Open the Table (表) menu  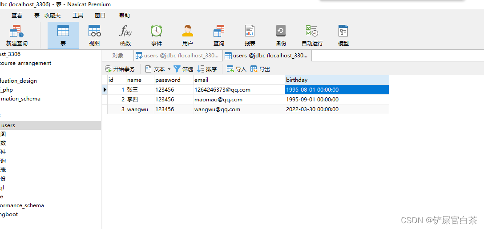click(x=37, y=16)
